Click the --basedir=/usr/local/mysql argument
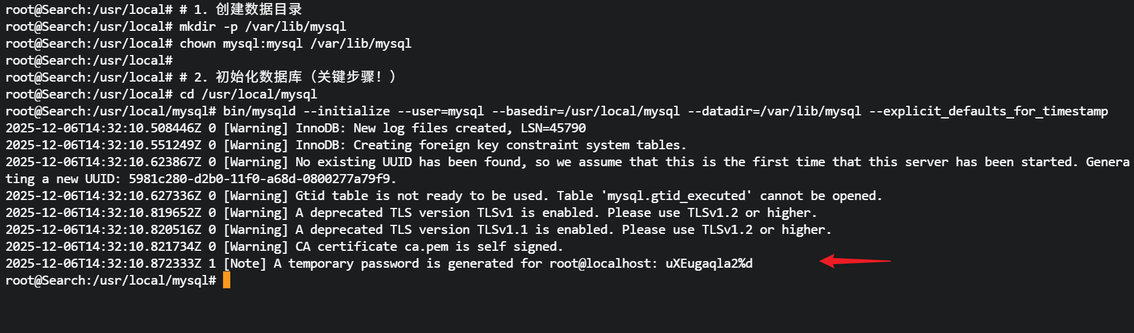1134x333 pixels. [x=585, y=111]
